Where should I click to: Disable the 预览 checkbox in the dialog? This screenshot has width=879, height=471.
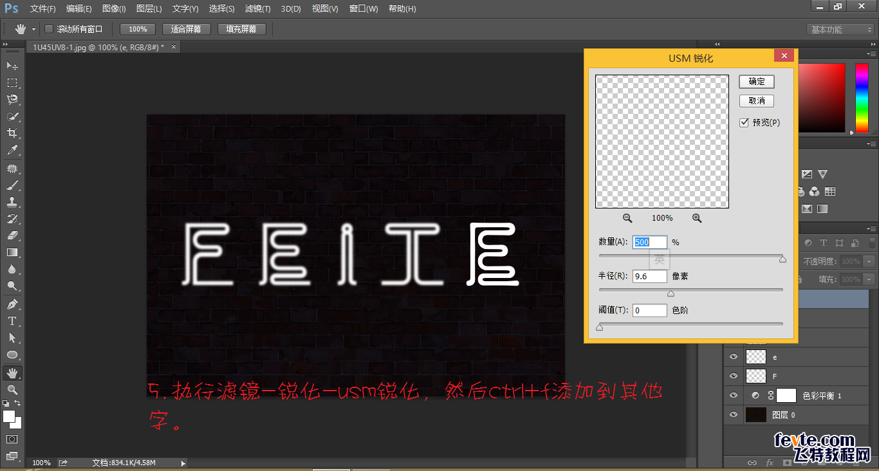click(x=745, y=122)
